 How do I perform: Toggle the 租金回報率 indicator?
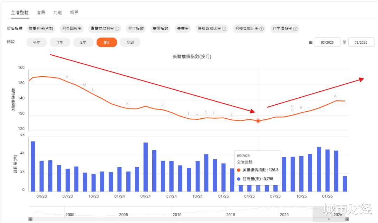point(72,28)
